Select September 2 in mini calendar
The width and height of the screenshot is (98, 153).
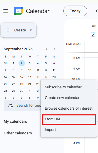pos(22,63)
